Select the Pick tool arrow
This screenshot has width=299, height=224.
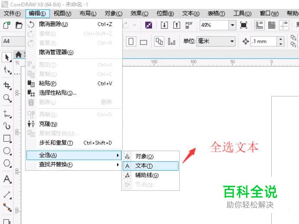coord(7,57)
